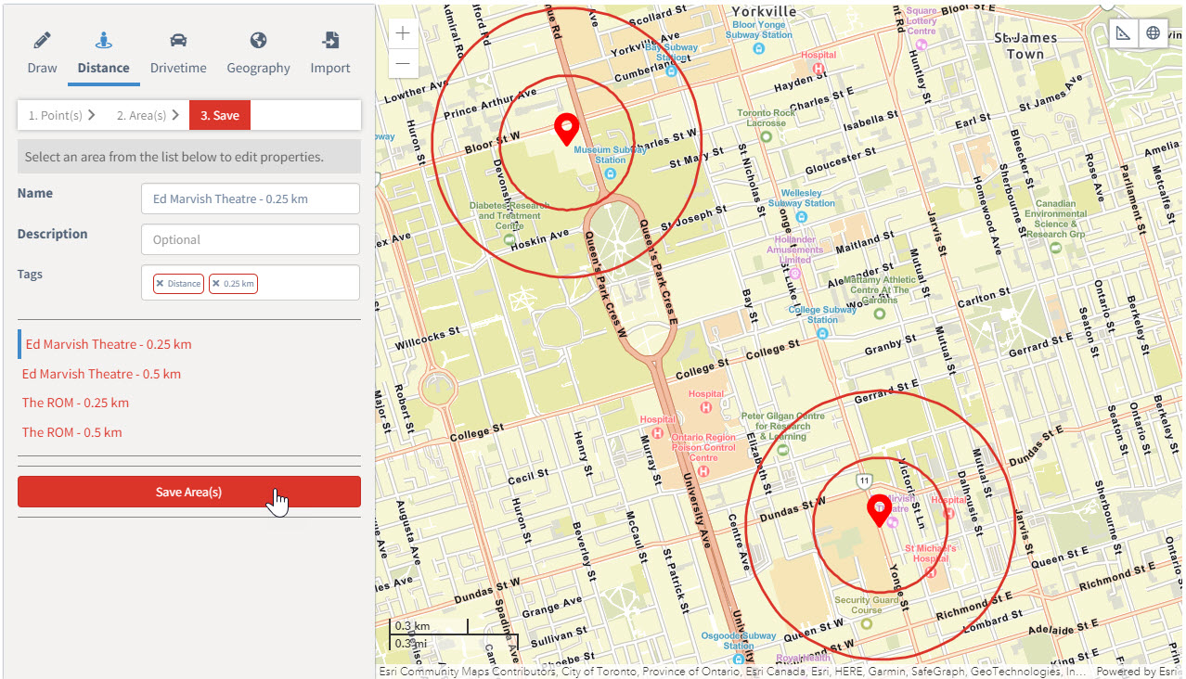Click the Tags input box
The height and width of the screenshot is (679, 1186).
[x=251, y=283]
